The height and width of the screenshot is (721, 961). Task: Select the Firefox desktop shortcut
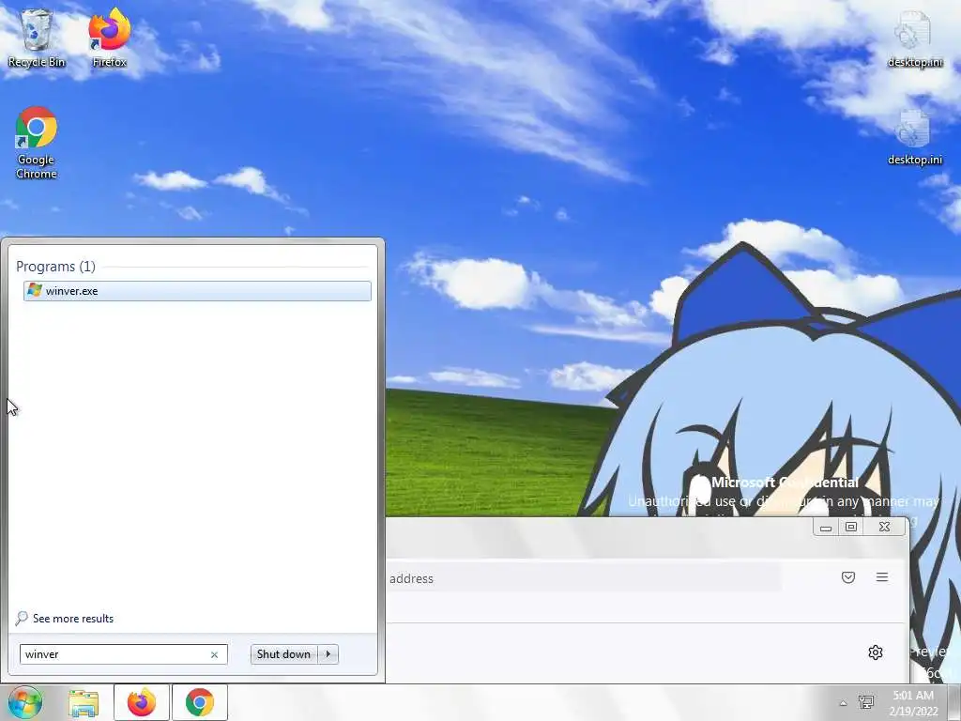tap(109, 38)
